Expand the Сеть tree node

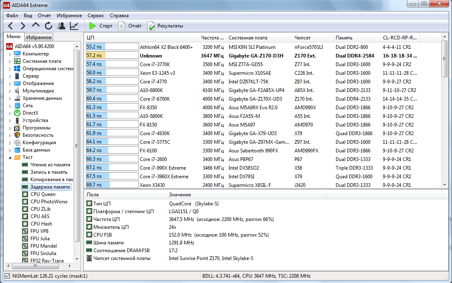[x=10, y=106]
